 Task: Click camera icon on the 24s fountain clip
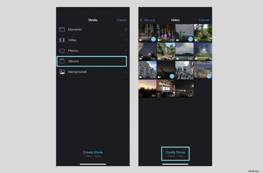tap(159, 40)
